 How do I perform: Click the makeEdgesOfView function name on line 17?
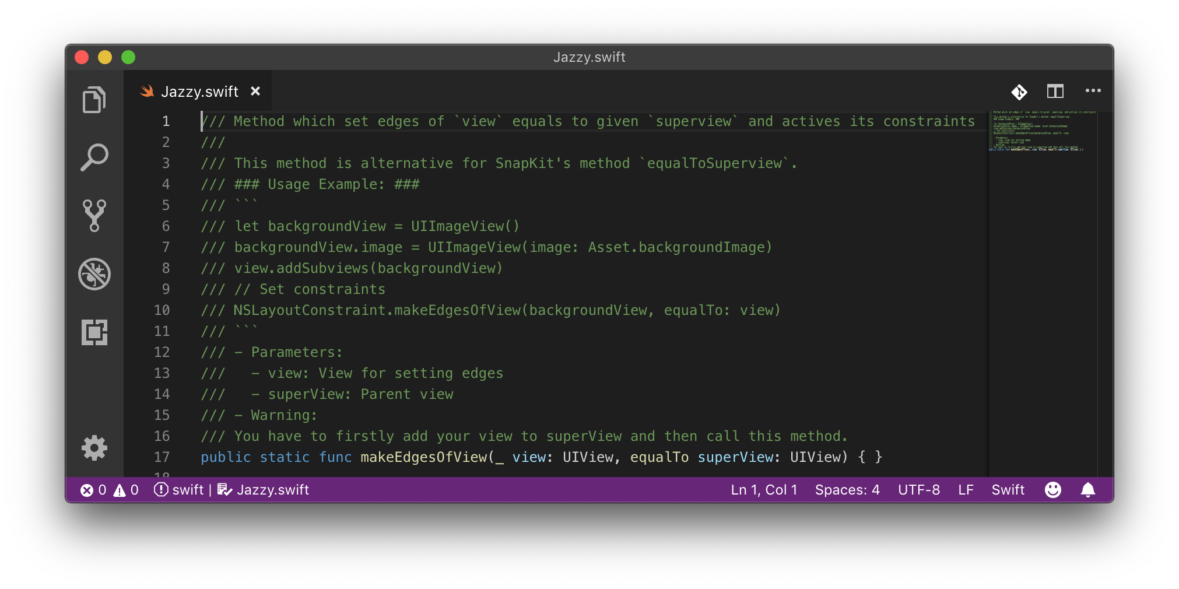[x=424, y=457]
